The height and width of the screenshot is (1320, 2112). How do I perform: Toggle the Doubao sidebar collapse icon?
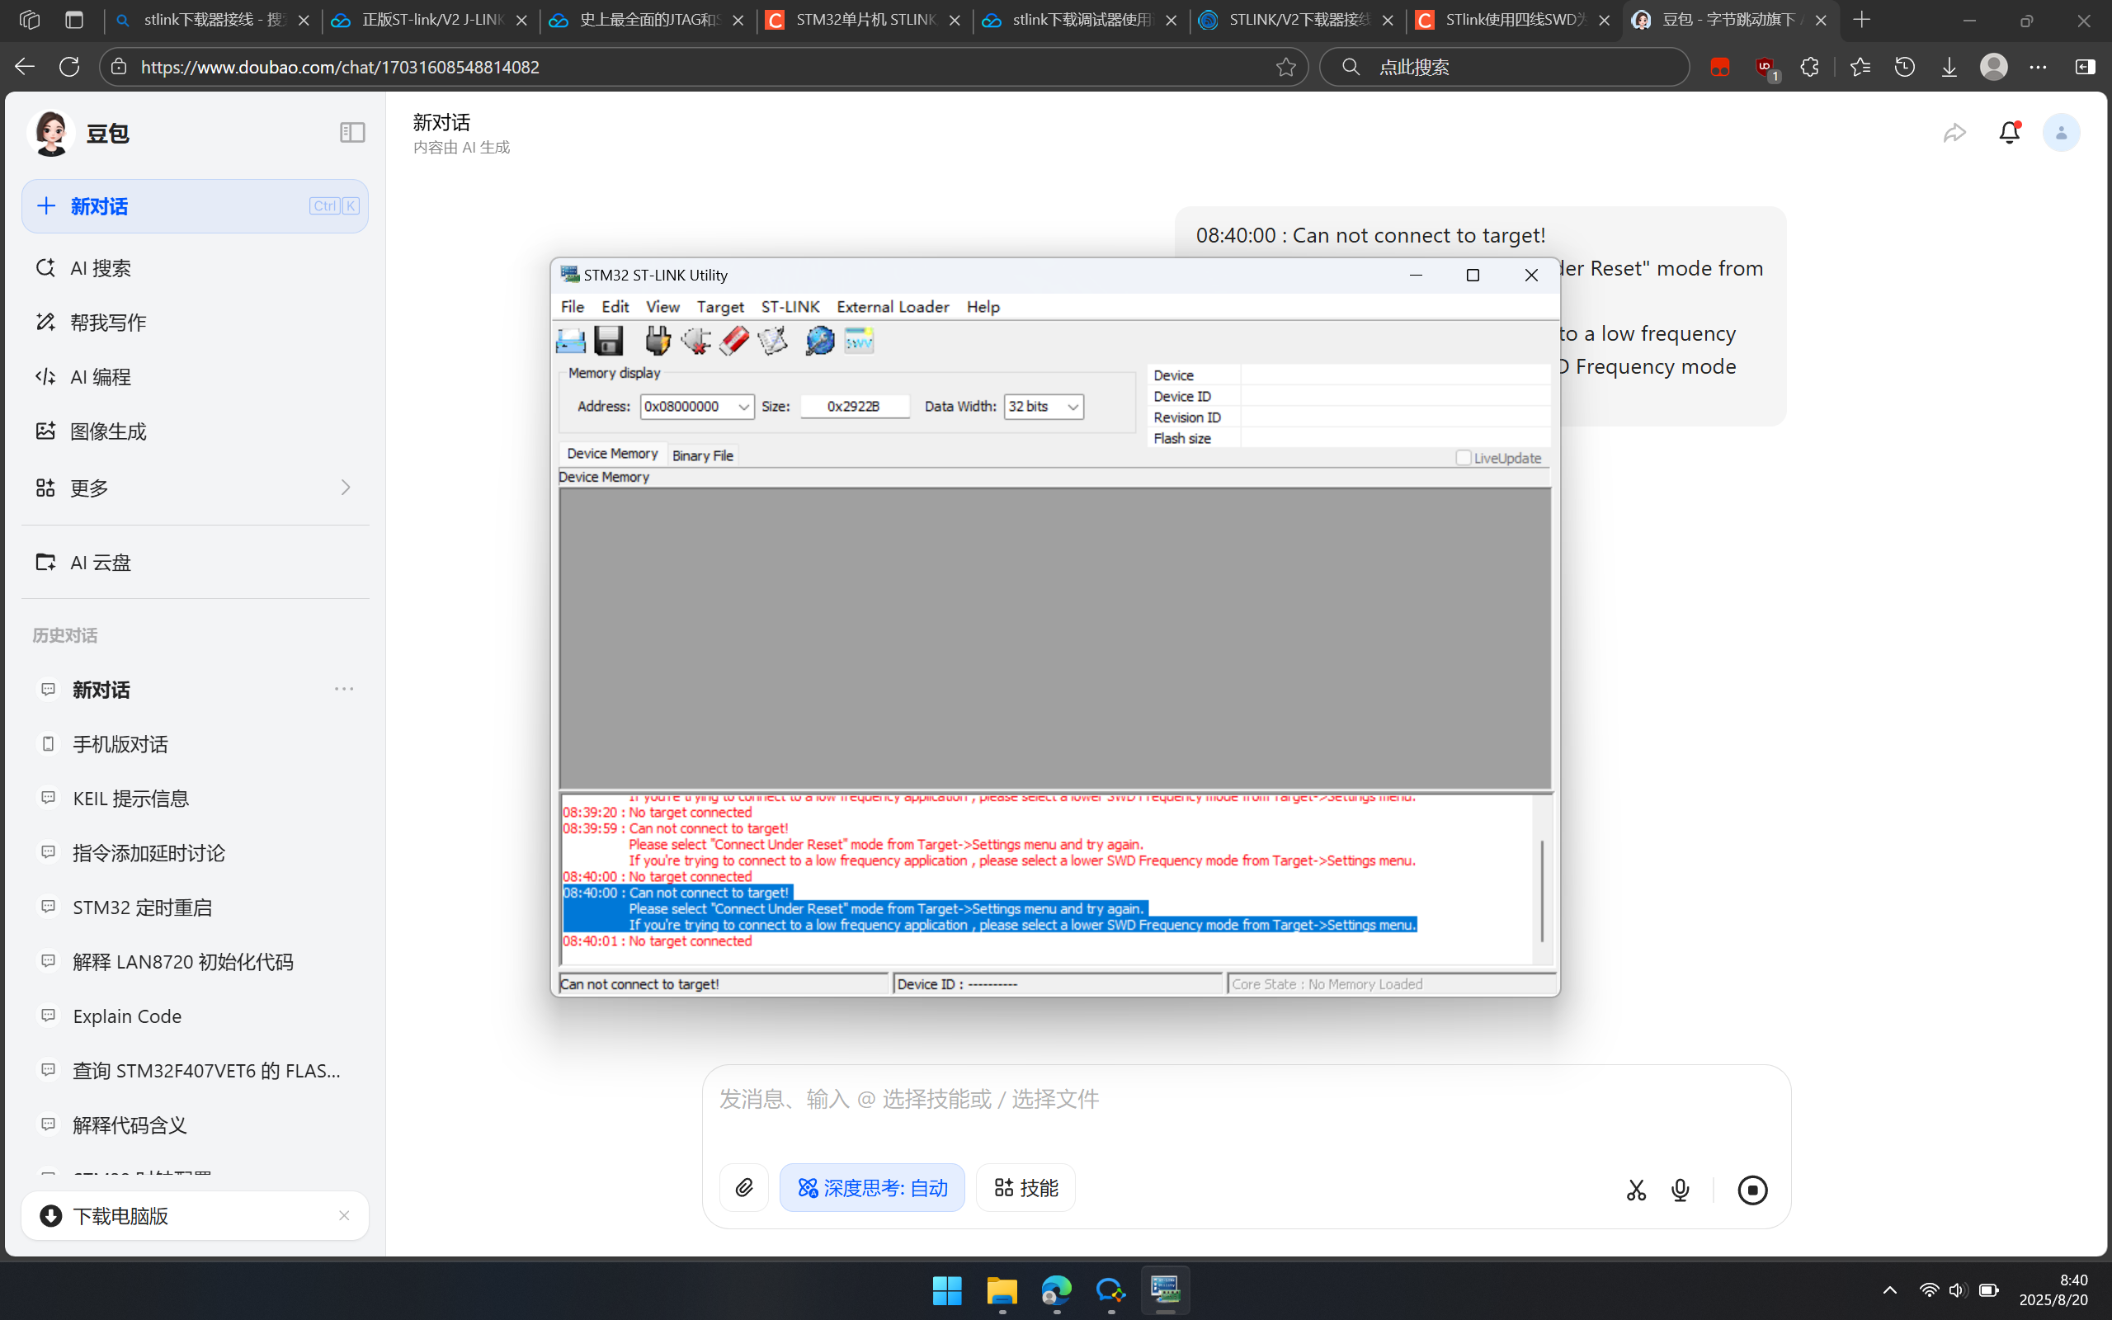[x=351, y=133]
